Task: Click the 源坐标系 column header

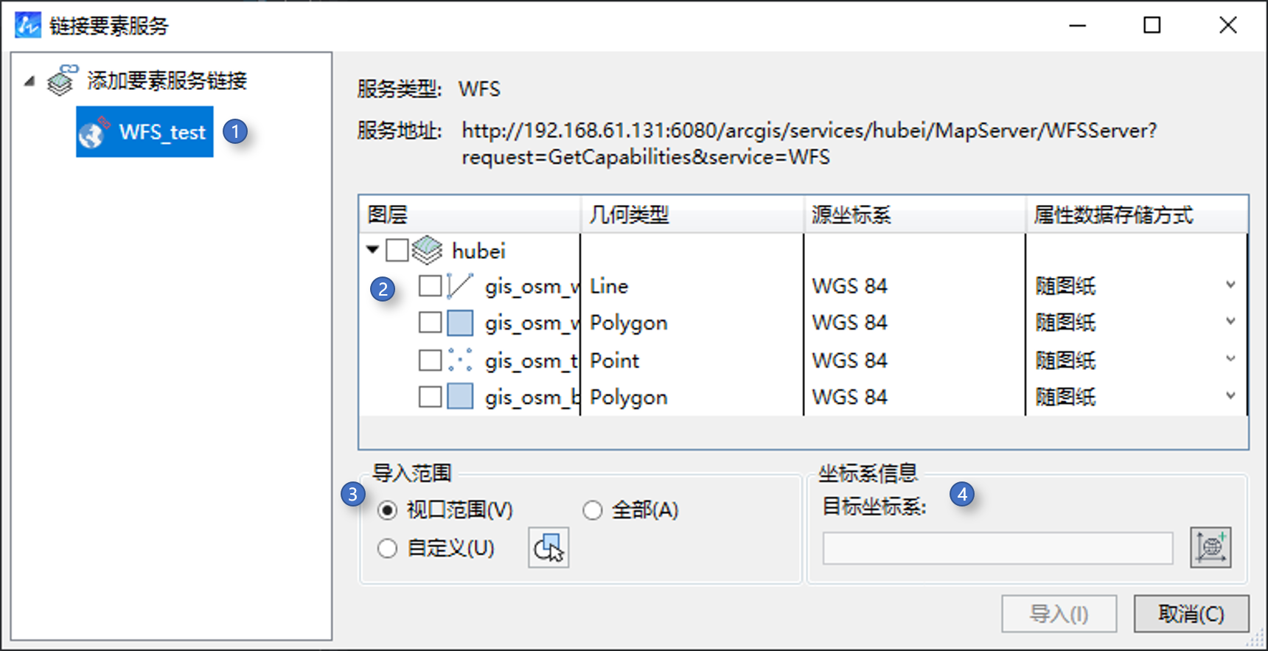Action: click(915, 215)
